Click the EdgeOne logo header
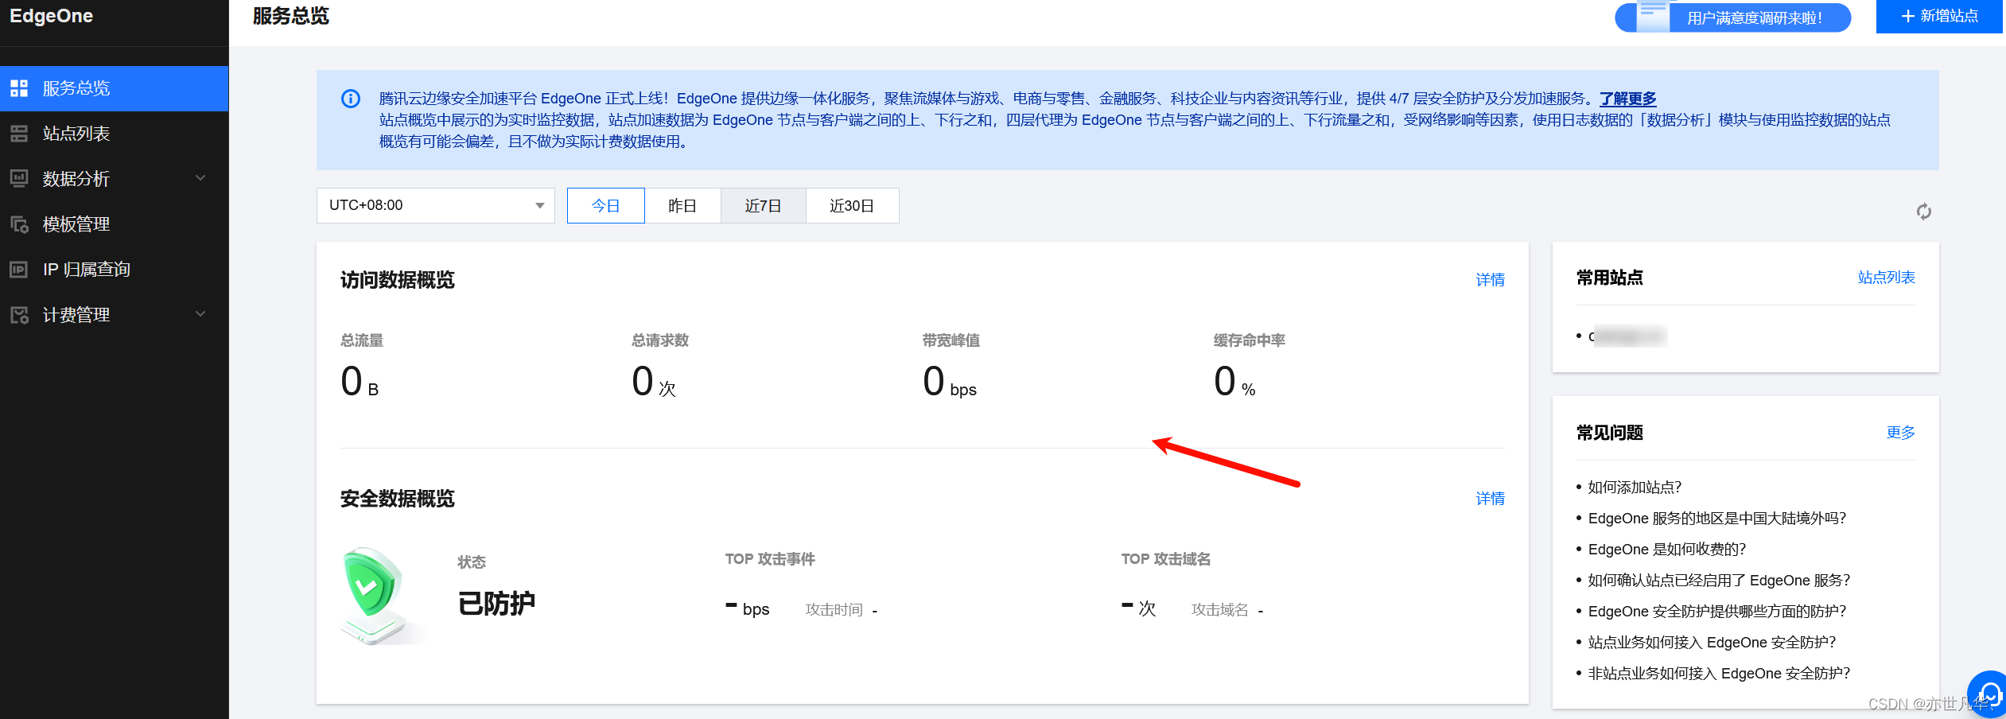 (50, 15)
